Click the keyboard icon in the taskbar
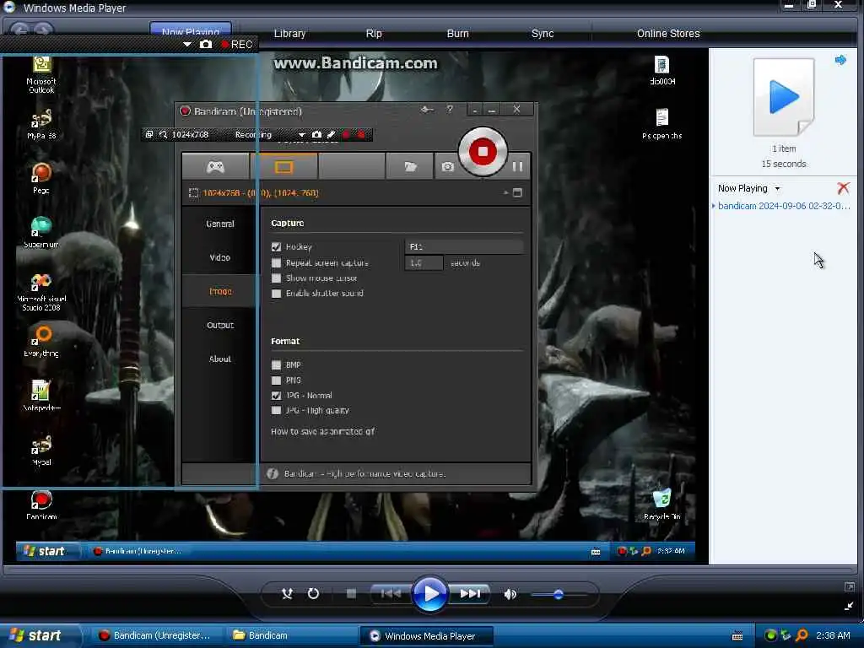 tap(737, 636)
